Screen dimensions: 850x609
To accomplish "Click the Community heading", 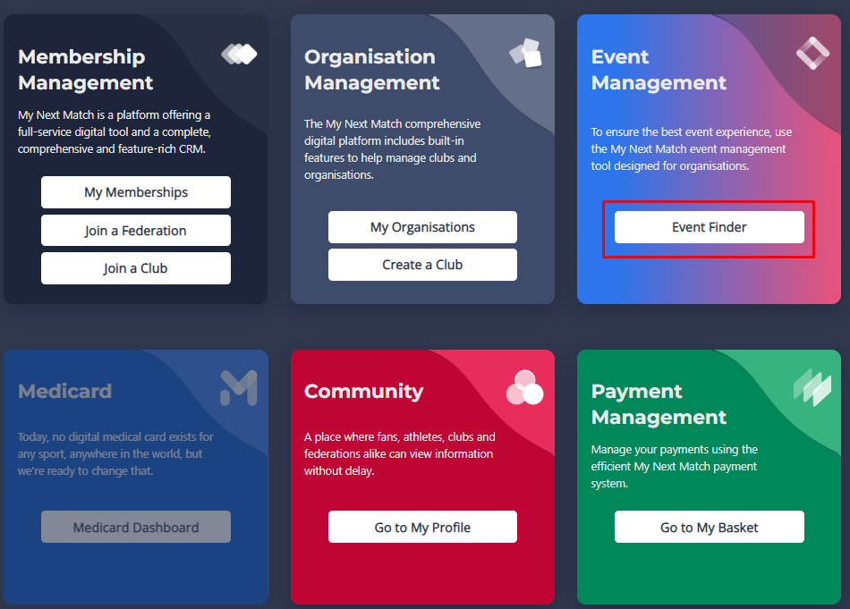I will (x=364, y=392).
